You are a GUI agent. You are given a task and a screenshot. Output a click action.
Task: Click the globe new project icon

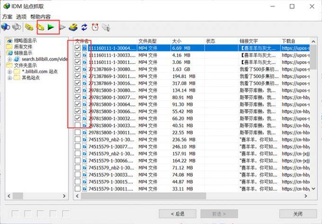coord(5,27)
